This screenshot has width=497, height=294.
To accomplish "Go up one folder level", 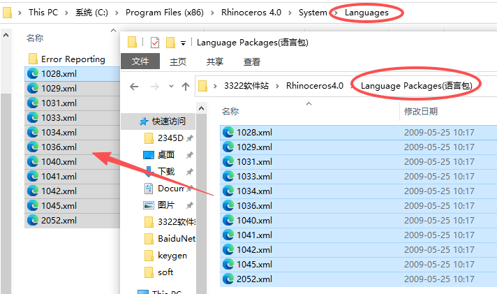I will (x=186, y=87).
